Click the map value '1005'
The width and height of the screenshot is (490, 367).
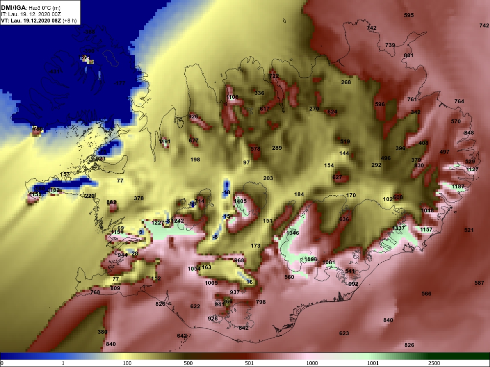211,283
